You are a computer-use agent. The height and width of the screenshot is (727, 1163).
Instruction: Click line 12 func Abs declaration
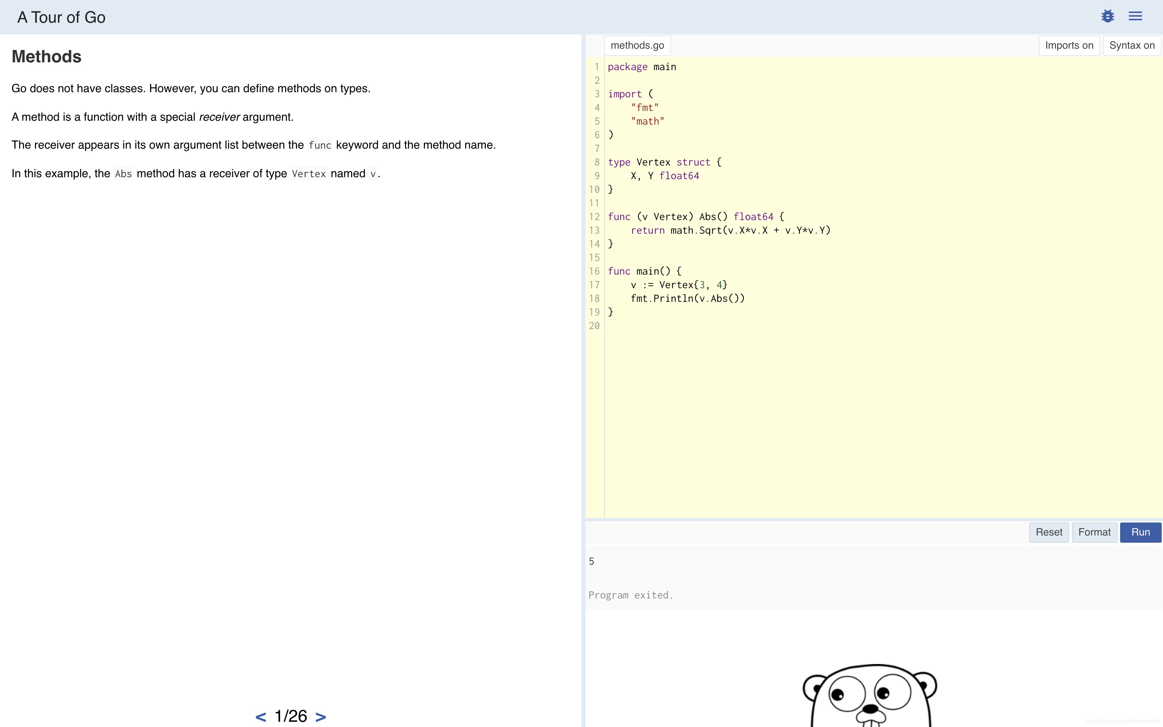696,217
